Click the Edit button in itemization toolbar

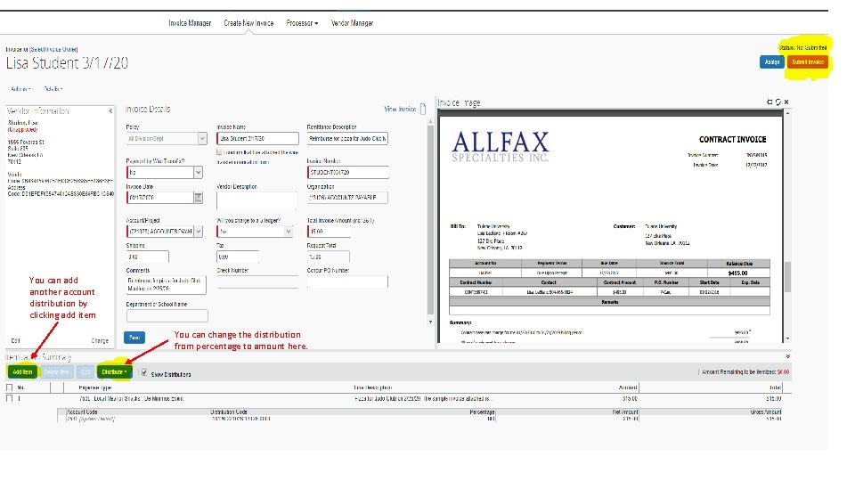pos(85,372)
